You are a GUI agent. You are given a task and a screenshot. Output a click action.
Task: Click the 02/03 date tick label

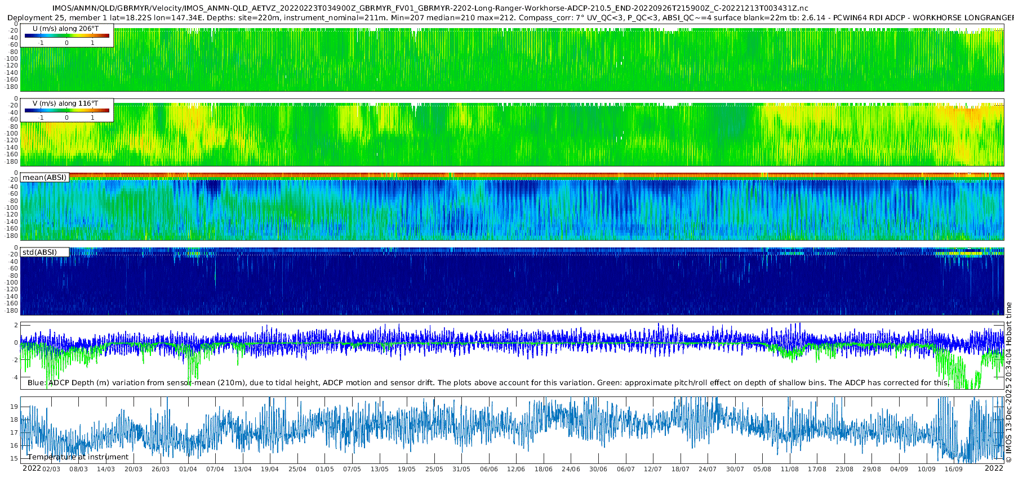pos(51,469)
